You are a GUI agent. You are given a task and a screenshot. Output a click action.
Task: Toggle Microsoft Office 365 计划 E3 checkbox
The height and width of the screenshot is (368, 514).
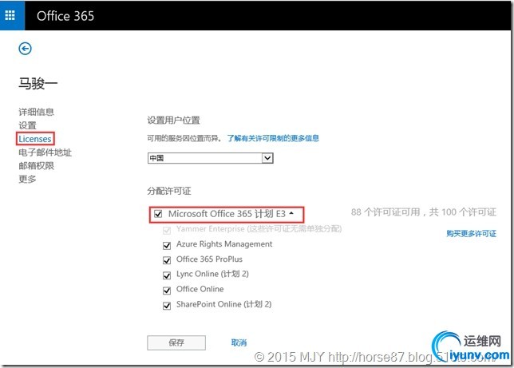point(158,214)
